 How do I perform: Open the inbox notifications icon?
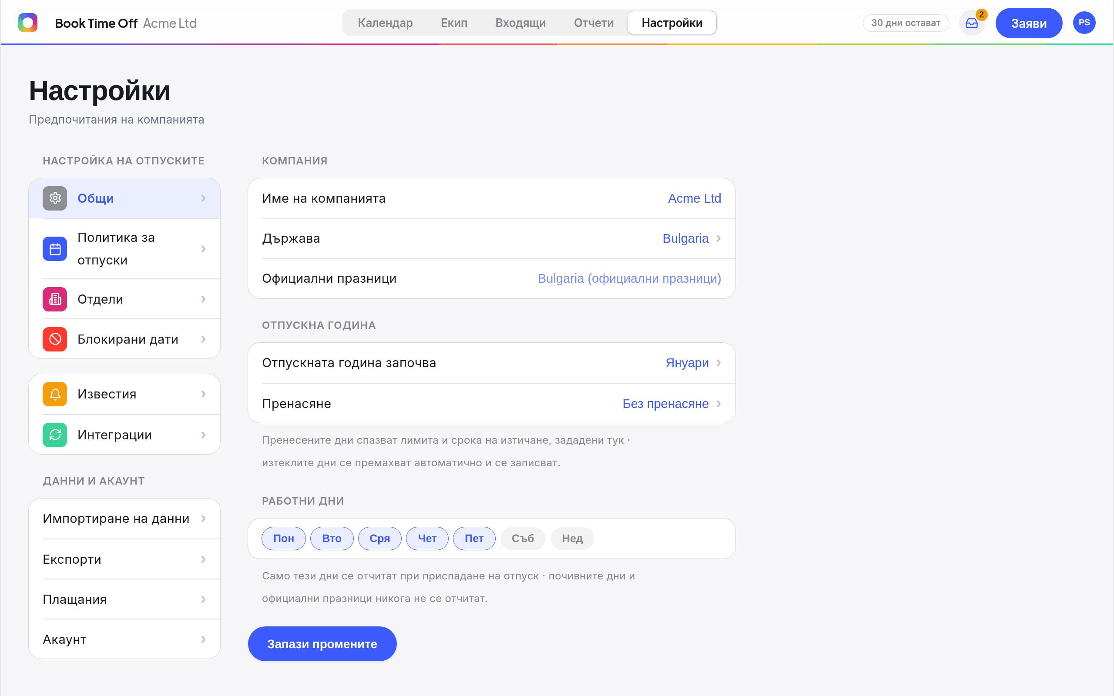[x=971, y=23]
